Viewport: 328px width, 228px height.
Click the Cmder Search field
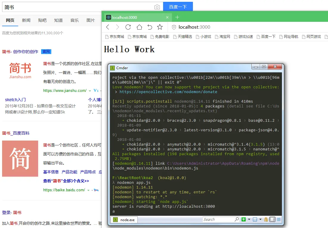pos(218,219)
